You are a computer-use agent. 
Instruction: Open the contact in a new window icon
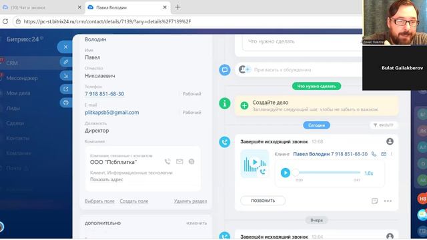pyautogui.click(x=65, y=89)
